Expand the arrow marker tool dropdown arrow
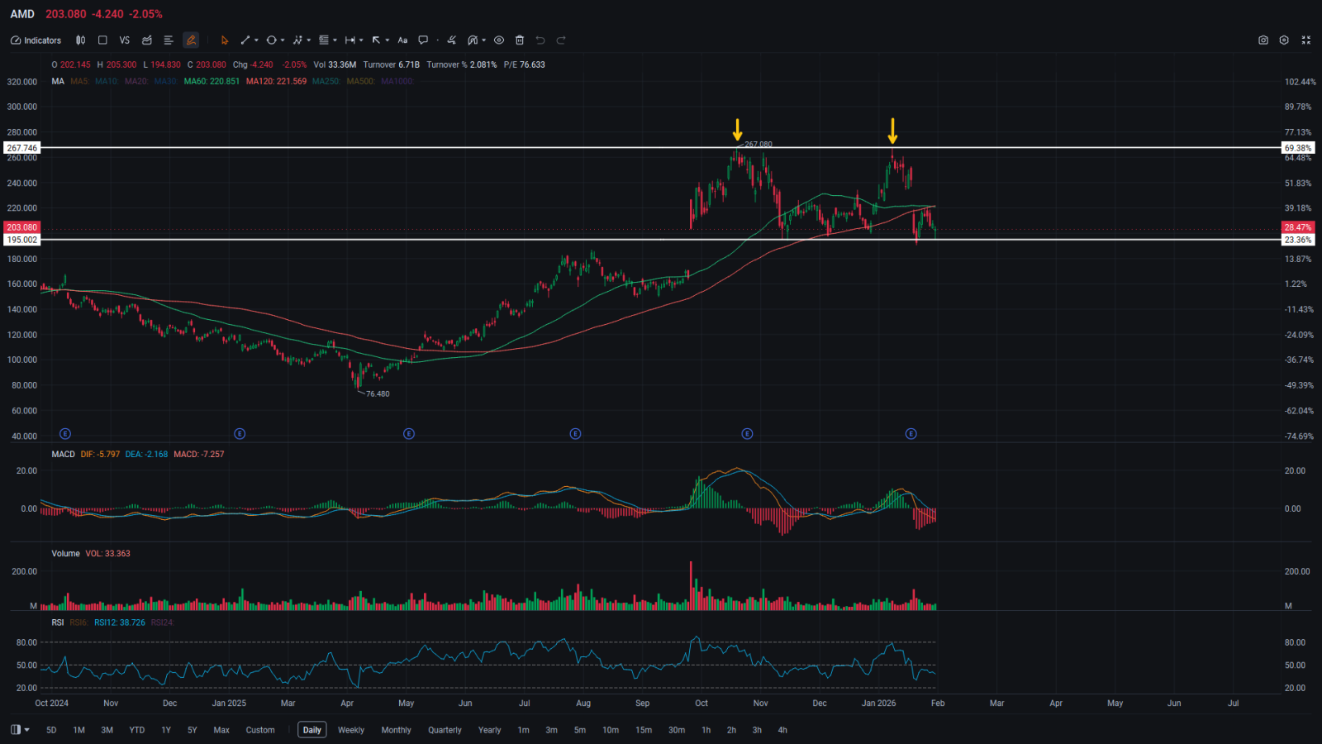This screenshot has height=744, width=1322. click(388, 40)
